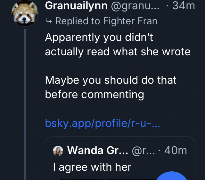Click the reply arrow icon beside Replied to

pyautogui.click(x=49, y=21)
